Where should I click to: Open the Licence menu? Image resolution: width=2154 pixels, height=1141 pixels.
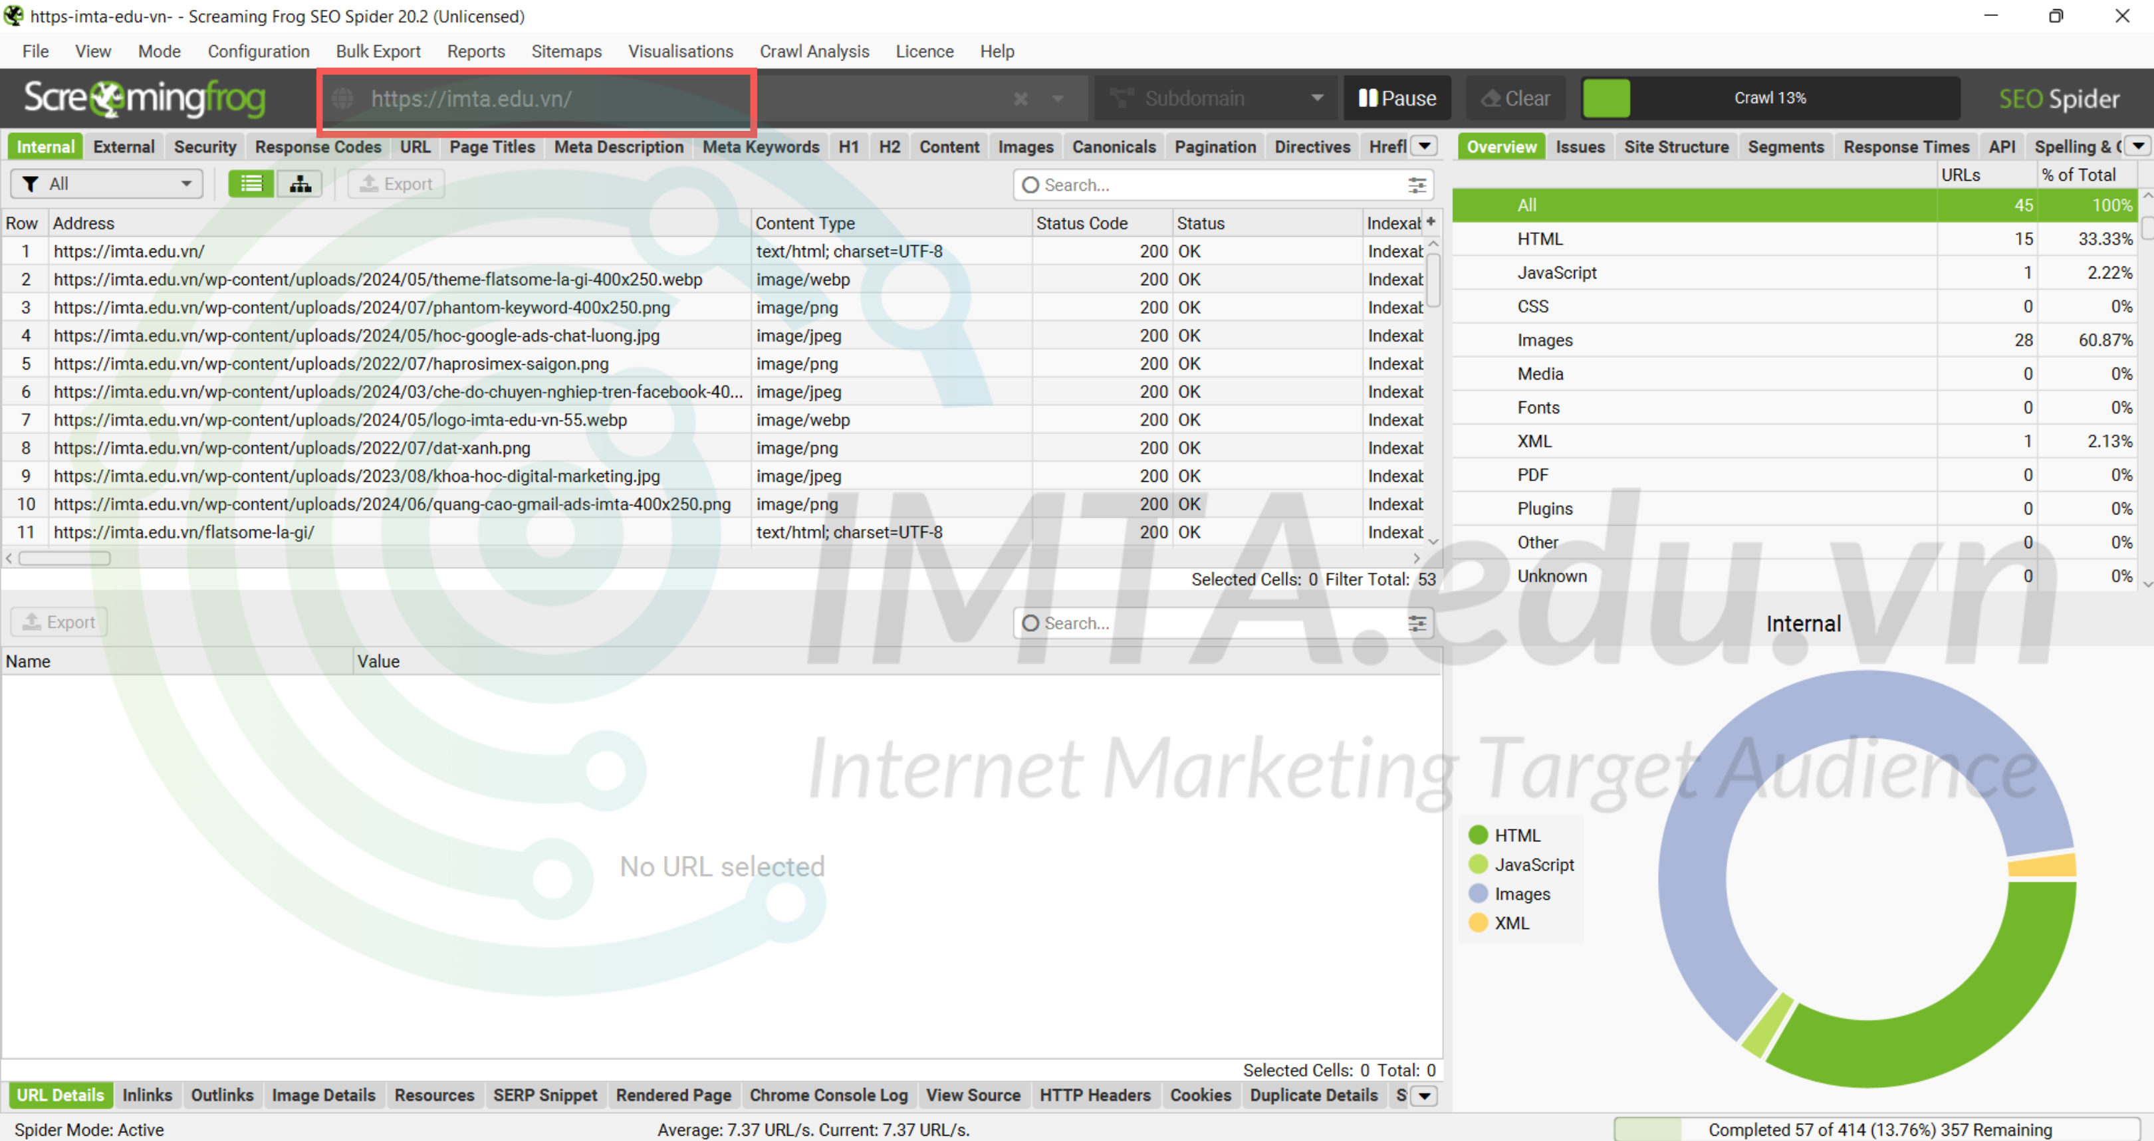[x=924, y=51]
